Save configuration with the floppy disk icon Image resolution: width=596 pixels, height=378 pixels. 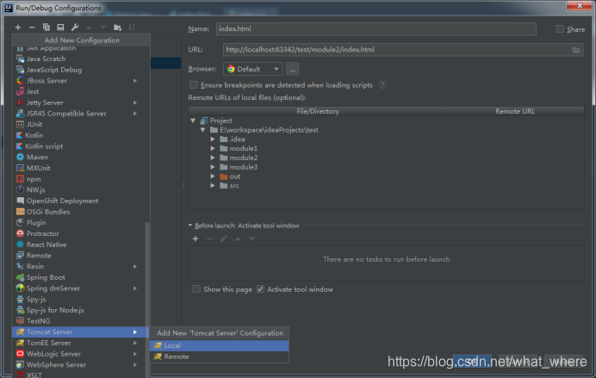coord(60,28)
